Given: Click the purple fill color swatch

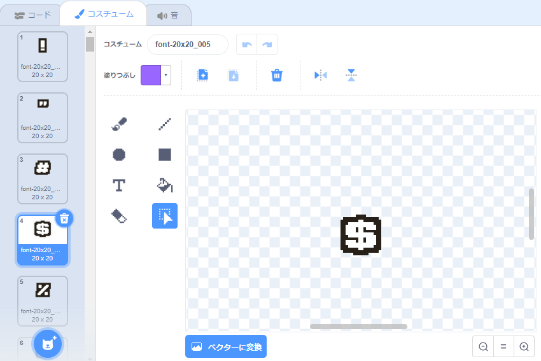Looking at the screenshot, I should (x=151, y=75).
